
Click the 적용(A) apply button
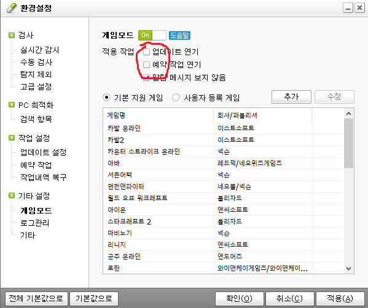click(x=340, y=299)
